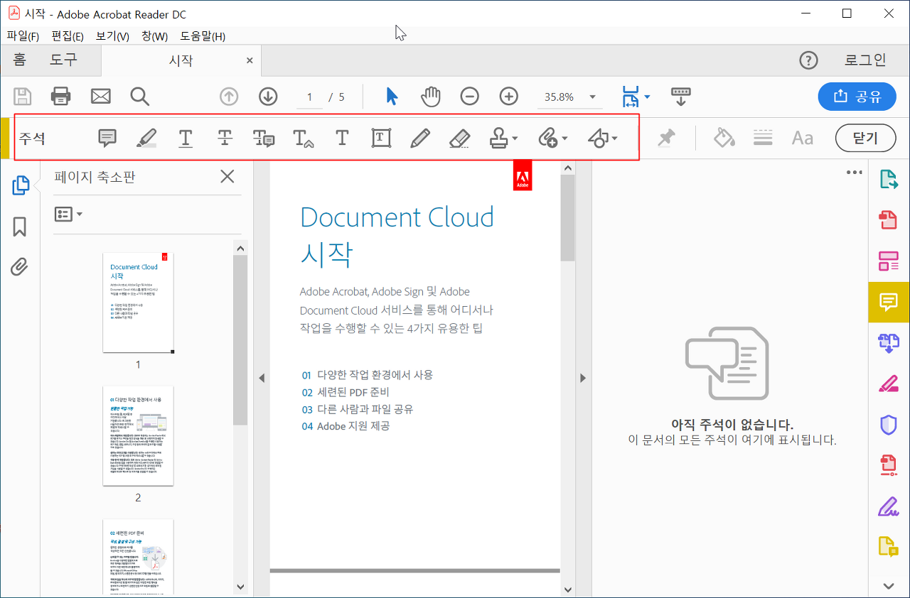Open the attachments paperclip panel

coord(20,267)
